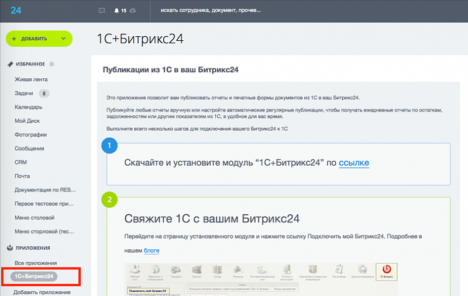Screen dimensions: 468x296
Task: Select 1С+Битрикс24 app in sidebar
Action: tap(34, 276)
